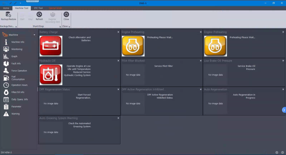Expand the Start/Stop group dialog launcher
Image resolution: width=286 pixels, height=155 pixels.
(x=59, y=26)
